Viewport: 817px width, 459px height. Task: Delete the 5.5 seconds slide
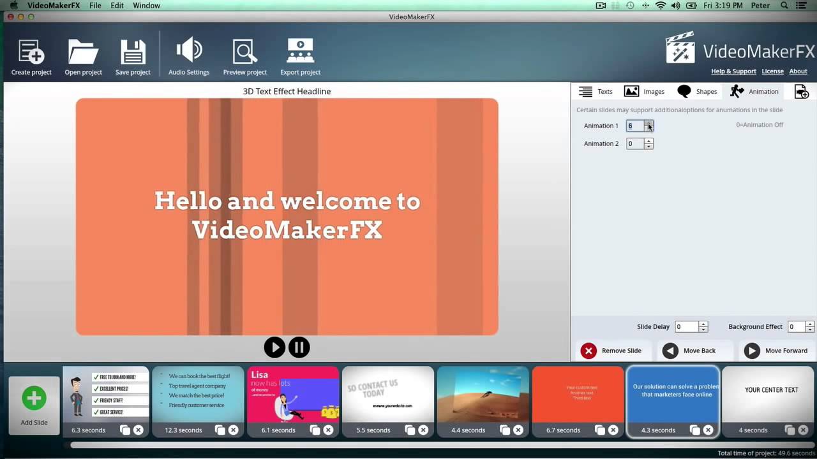pyautogui.click(x=423, y=430)
